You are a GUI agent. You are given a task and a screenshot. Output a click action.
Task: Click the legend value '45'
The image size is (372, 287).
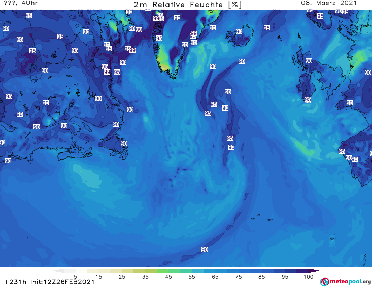coord(168,277)
